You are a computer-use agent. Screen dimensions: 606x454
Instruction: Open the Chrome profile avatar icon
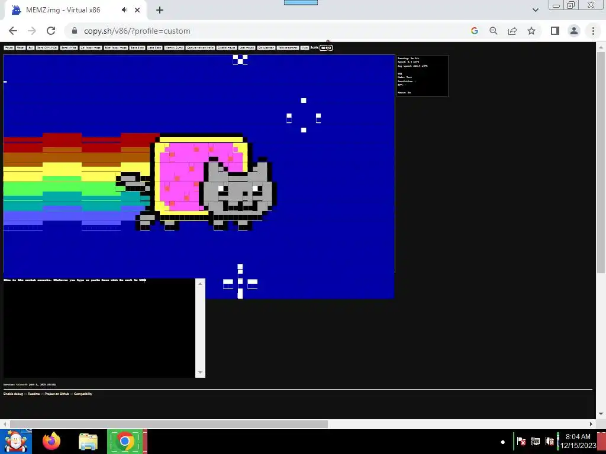[x=574, y=31]
